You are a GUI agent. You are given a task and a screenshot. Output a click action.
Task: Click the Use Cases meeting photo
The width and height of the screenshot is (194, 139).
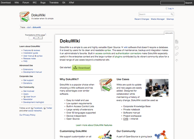click(157, 88)
